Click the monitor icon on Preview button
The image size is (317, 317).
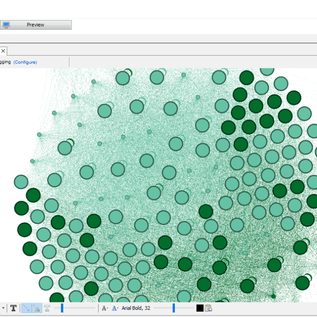pos(6,25)
